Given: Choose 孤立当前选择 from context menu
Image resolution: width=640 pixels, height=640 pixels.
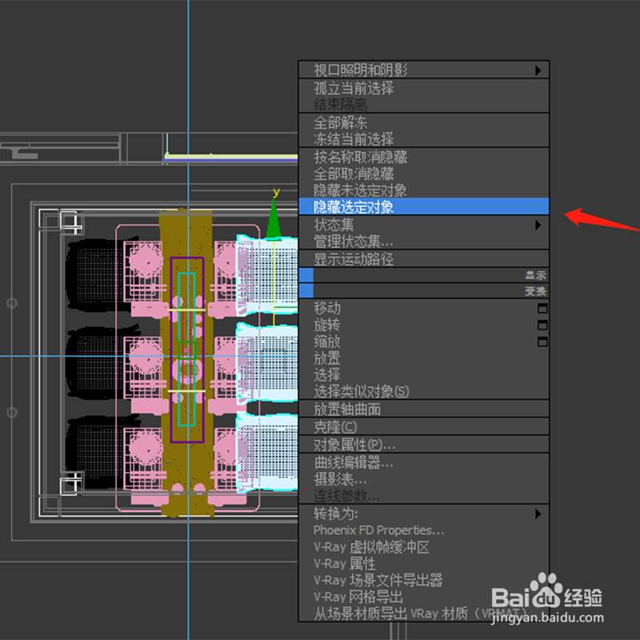Looking at the screenshot, I should pos(424,88).
